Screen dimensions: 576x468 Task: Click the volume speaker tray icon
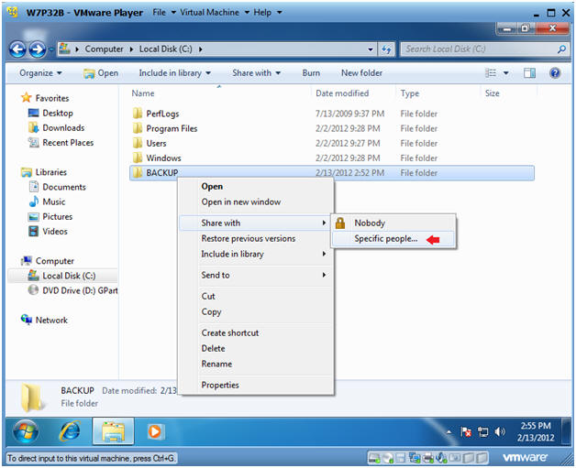500,432
